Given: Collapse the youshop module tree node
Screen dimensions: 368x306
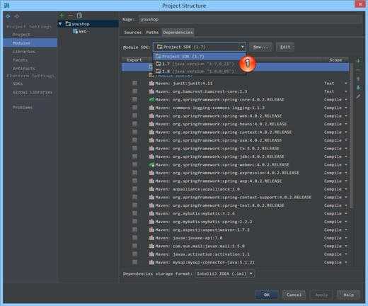Looking at the screenshot, I should pyautogui.click(x=61, y=23).
